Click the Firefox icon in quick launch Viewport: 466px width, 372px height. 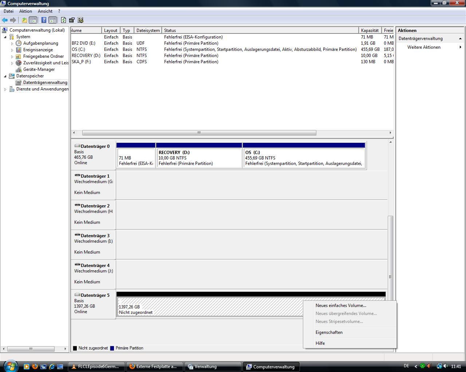[x=35, y=367]
